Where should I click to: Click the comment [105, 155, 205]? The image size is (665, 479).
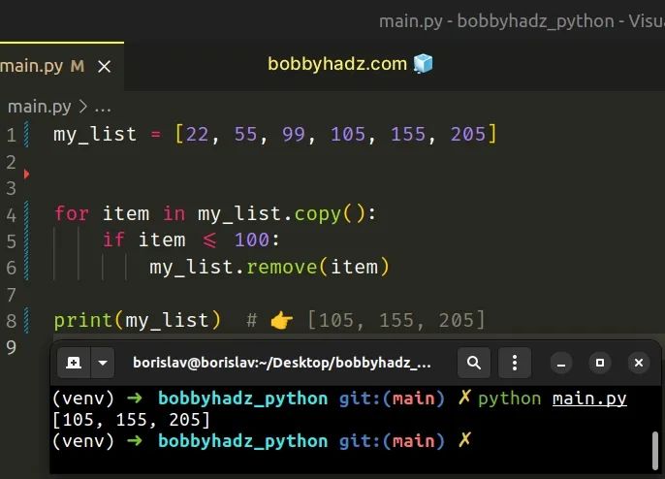click(396, 320)
